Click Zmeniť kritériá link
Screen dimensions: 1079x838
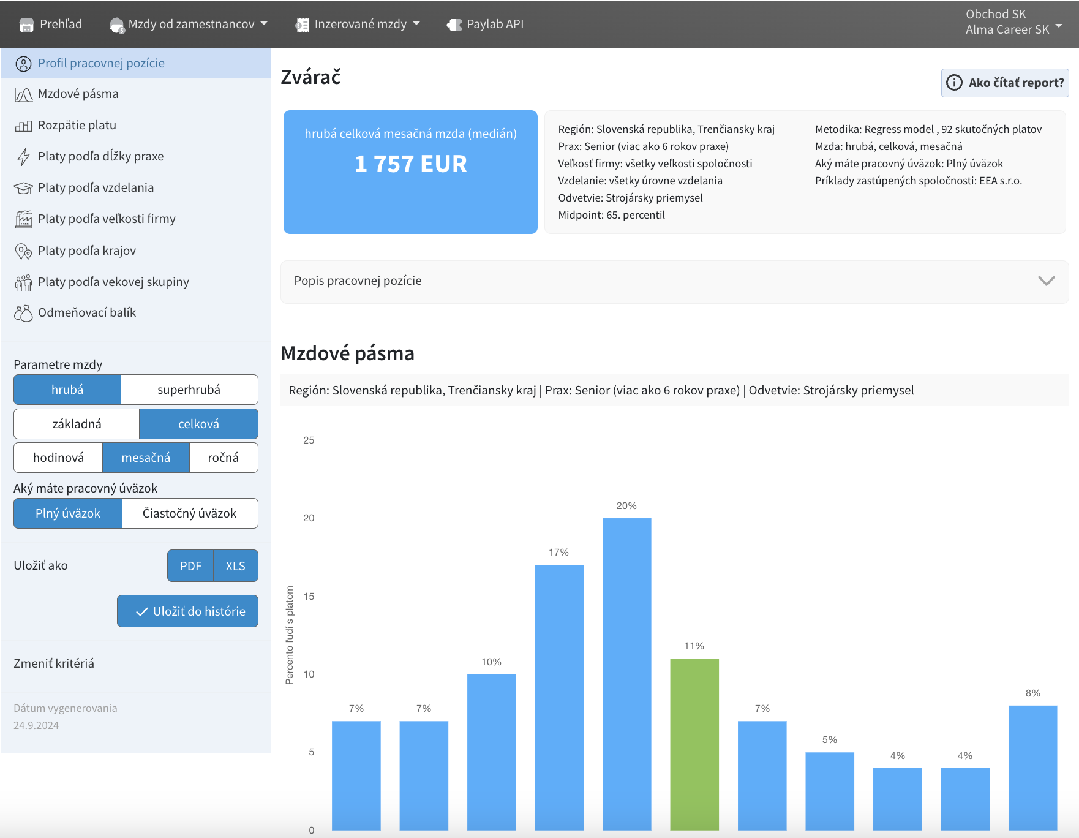coord(54,664)
